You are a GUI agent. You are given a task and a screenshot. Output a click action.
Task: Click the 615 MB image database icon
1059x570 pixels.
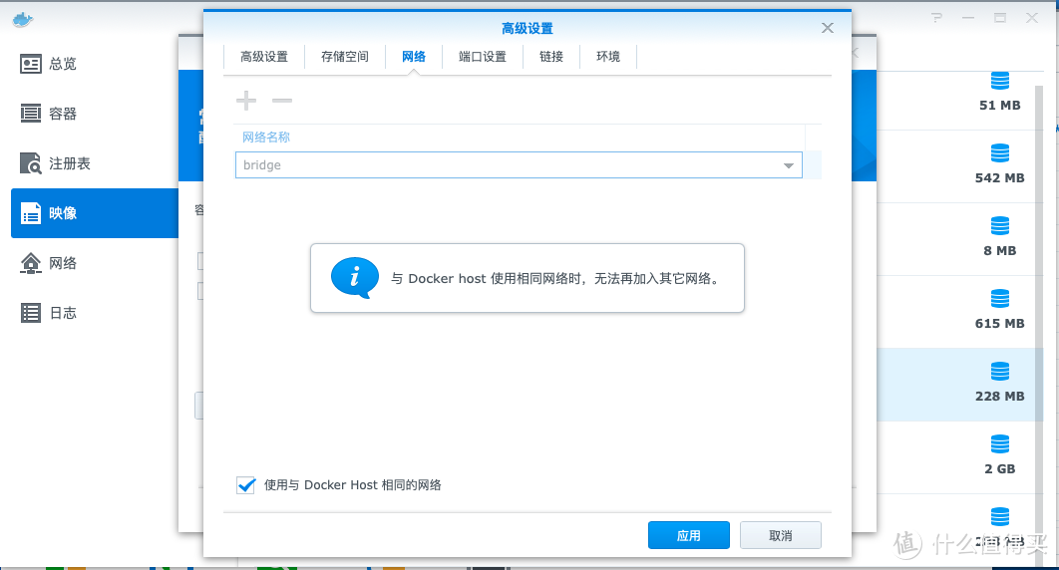point(1000,299)
